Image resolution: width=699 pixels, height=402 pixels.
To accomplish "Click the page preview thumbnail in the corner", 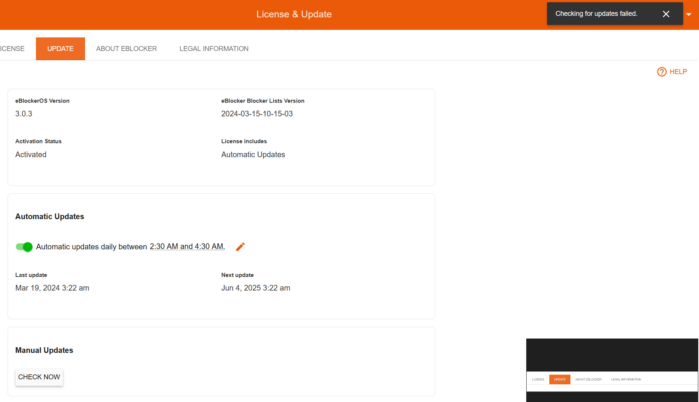I will click(612, 370).
